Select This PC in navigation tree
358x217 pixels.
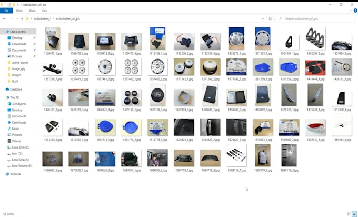13,97
